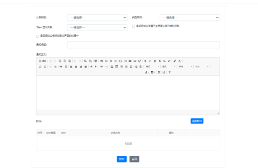Image resolution: width=258 pixels, height=168 pixels.
Task: Click the Source (源码) editor button
Action: 42,61
